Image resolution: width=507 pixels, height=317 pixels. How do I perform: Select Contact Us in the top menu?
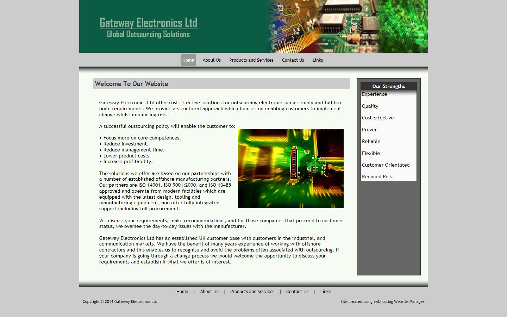(x=293, y=60)
